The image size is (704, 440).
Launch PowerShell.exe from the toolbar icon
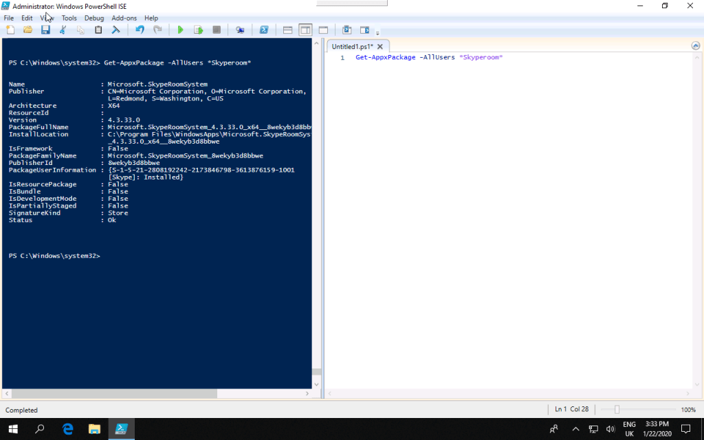tap(264, 30)
